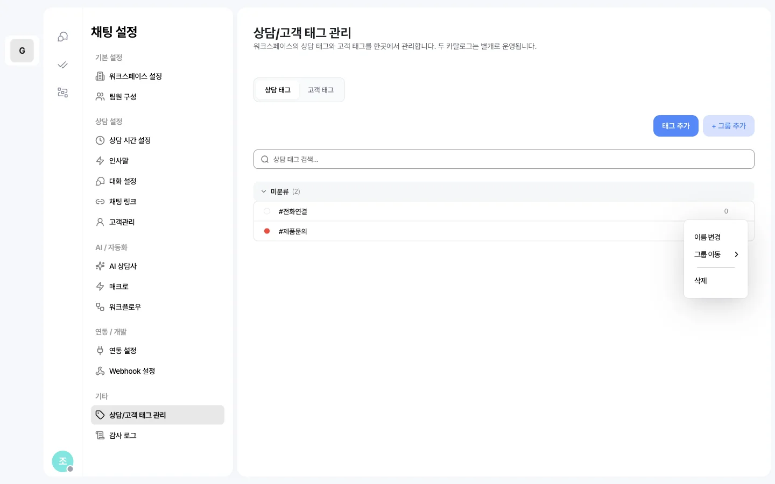Image resolution: width=775 pixels, height=484 pixels.
Task: Click the webhook icon beside Webhook 설정
Action: coord(100,371)
